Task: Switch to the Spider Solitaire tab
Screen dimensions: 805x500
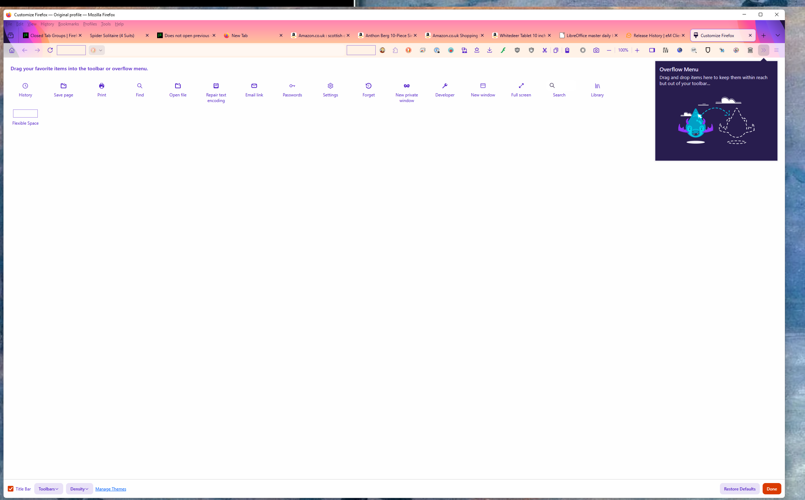Action: coord(112,35)
